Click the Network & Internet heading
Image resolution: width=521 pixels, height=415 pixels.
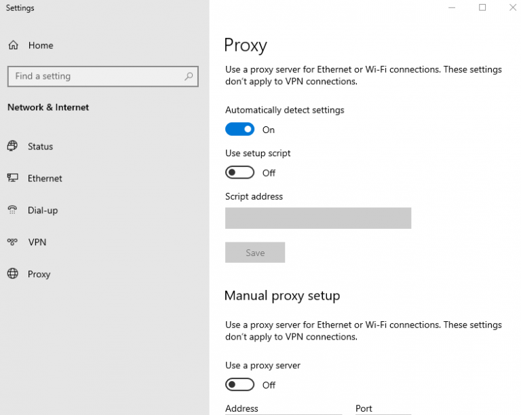click(x=48, y=107)
